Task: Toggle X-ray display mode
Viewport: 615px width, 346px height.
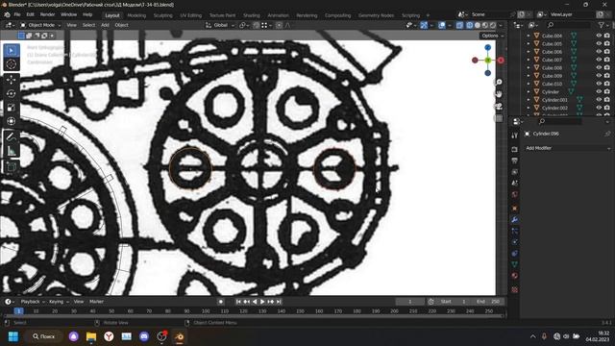Action: tap(459, 25)
